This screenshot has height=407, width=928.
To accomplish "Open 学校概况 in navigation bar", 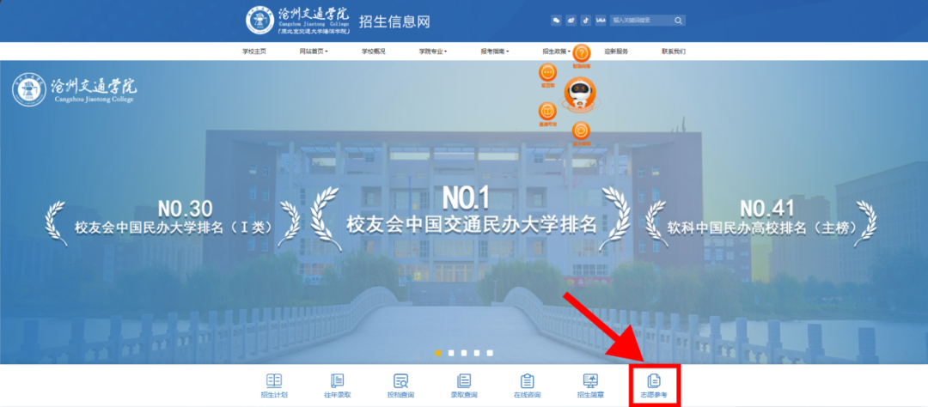I will coord(373,52).
